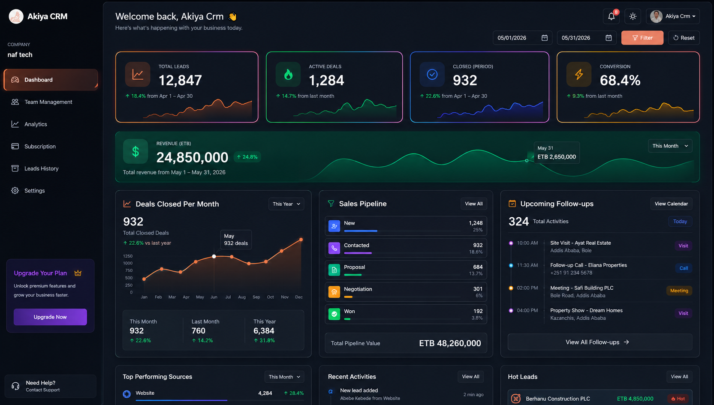Click the Visit tag for Property Show
This screenshot has height=405, width=714.
(x=683, y=313)
